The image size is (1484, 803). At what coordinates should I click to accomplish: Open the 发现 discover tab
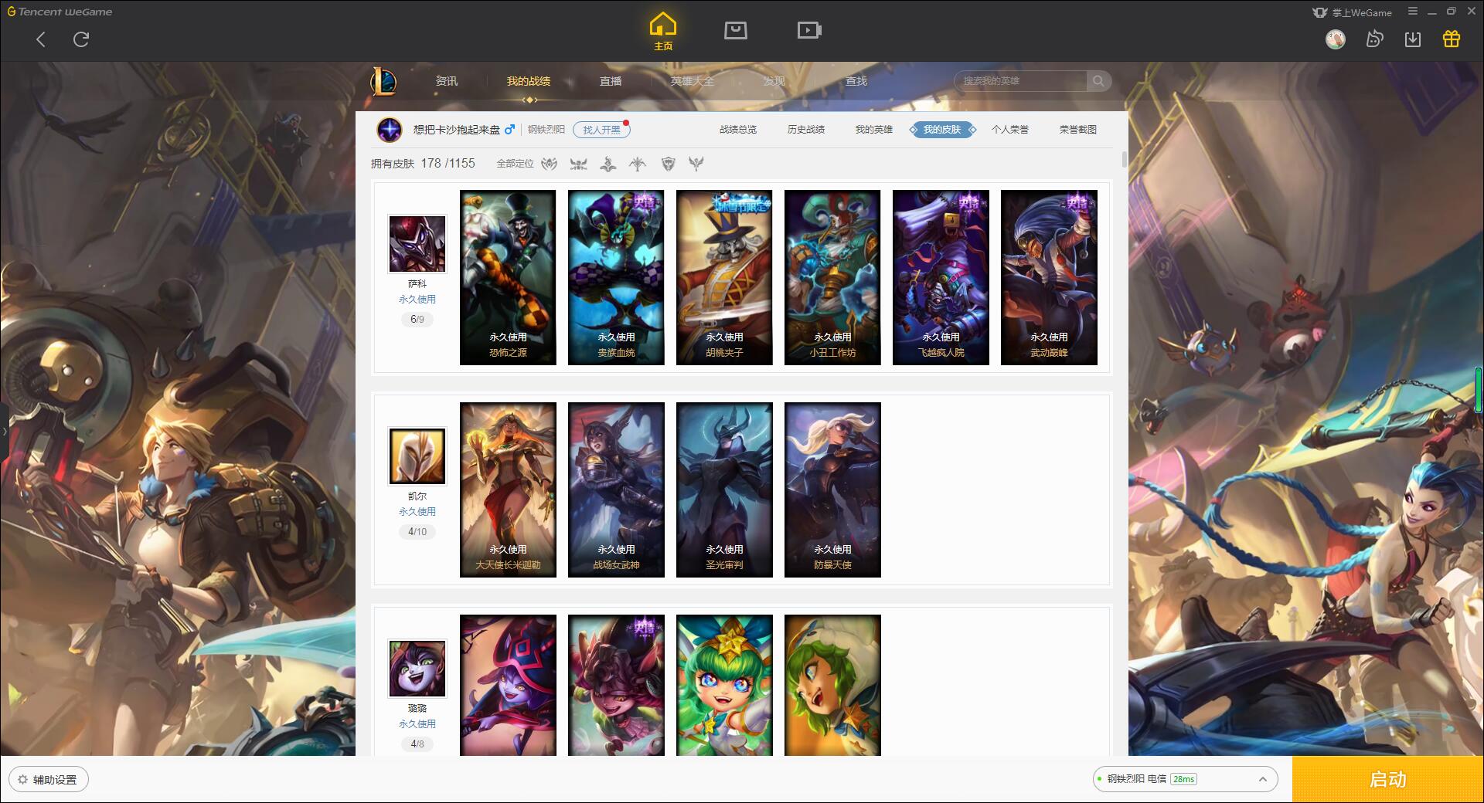point(774,81)
